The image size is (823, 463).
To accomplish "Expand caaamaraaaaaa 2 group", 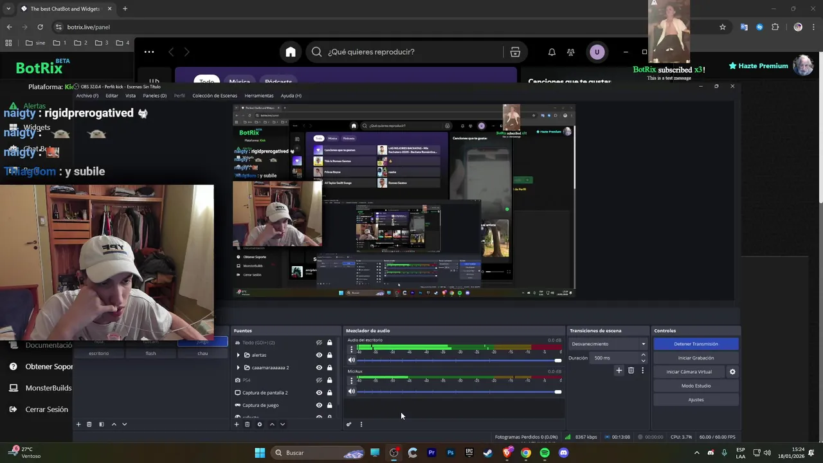I will click(x=238, y=368).
